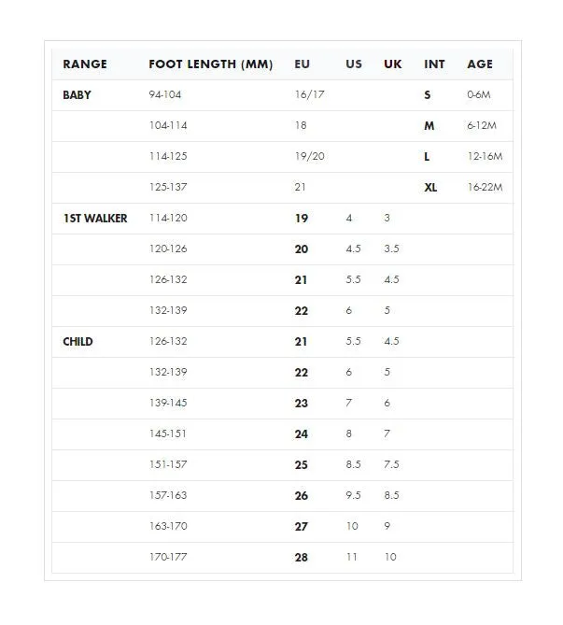The width and height of the screenshot is (563, 625).
Task: Click the US size 9.5 cell
Action: coord(354,495)
